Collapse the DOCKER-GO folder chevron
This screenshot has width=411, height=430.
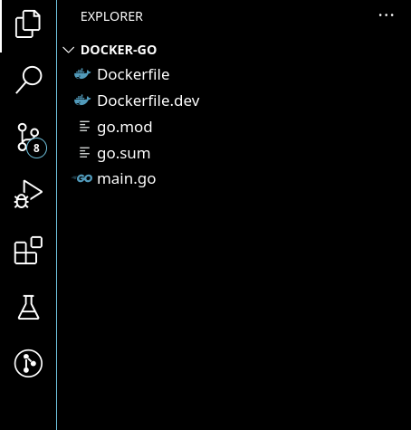point(69,50)
